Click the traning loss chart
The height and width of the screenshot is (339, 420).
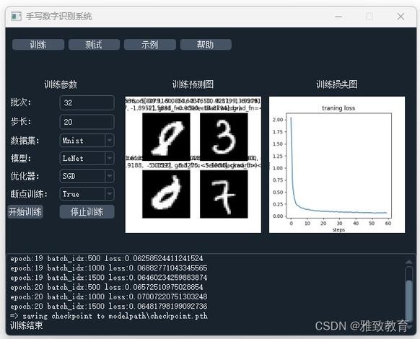pyautogui.click(x=337, y=164)
